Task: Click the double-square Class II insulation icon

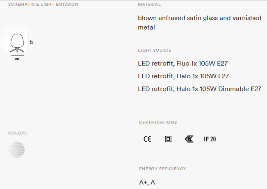Action: pyautogui.click(x=168, y=139)
